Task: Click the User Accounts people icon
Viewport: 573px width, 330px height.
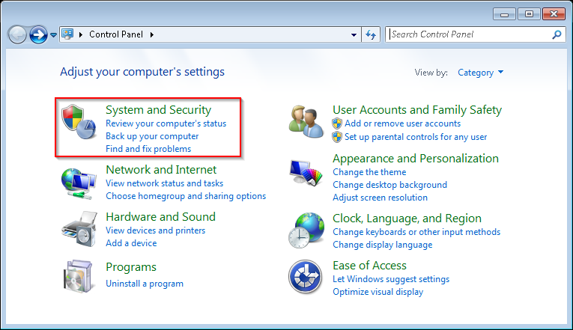Action: point(306,120)
